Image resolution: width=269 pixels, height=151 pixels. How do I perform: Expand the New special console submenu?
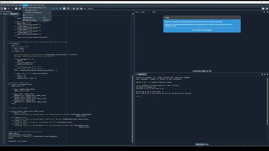pyautogui.click(x=37, y=10)
